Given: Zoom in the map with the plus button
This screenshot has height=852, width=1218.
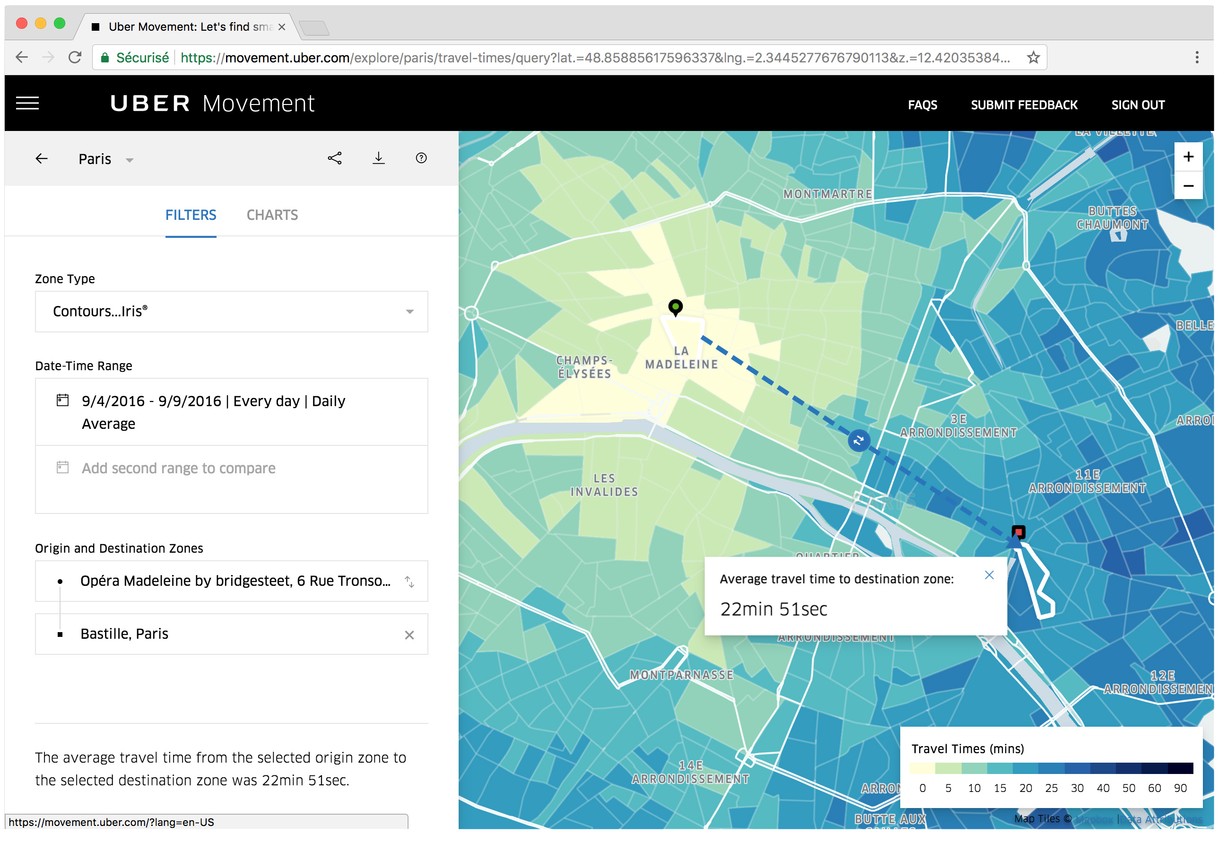Looking at the screenshot, I should pyautogui.click(x=1188, y=157).
